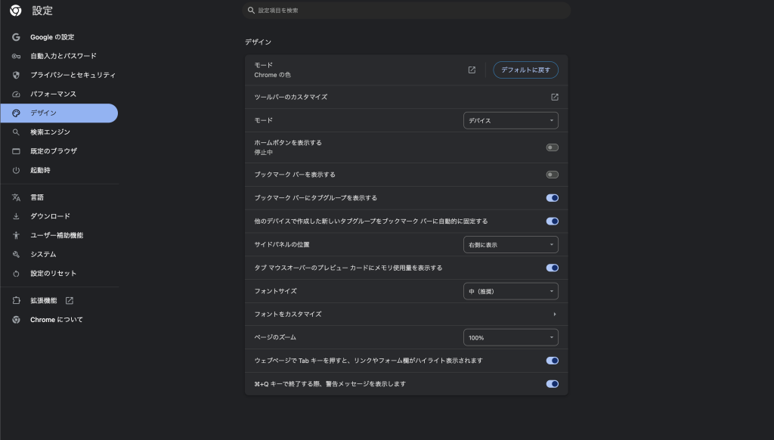Image resolution: width=774 pixels, height=440 pixels.
Task: Click the 設定項目を検索 search field
Action: (x=406, y=11)
